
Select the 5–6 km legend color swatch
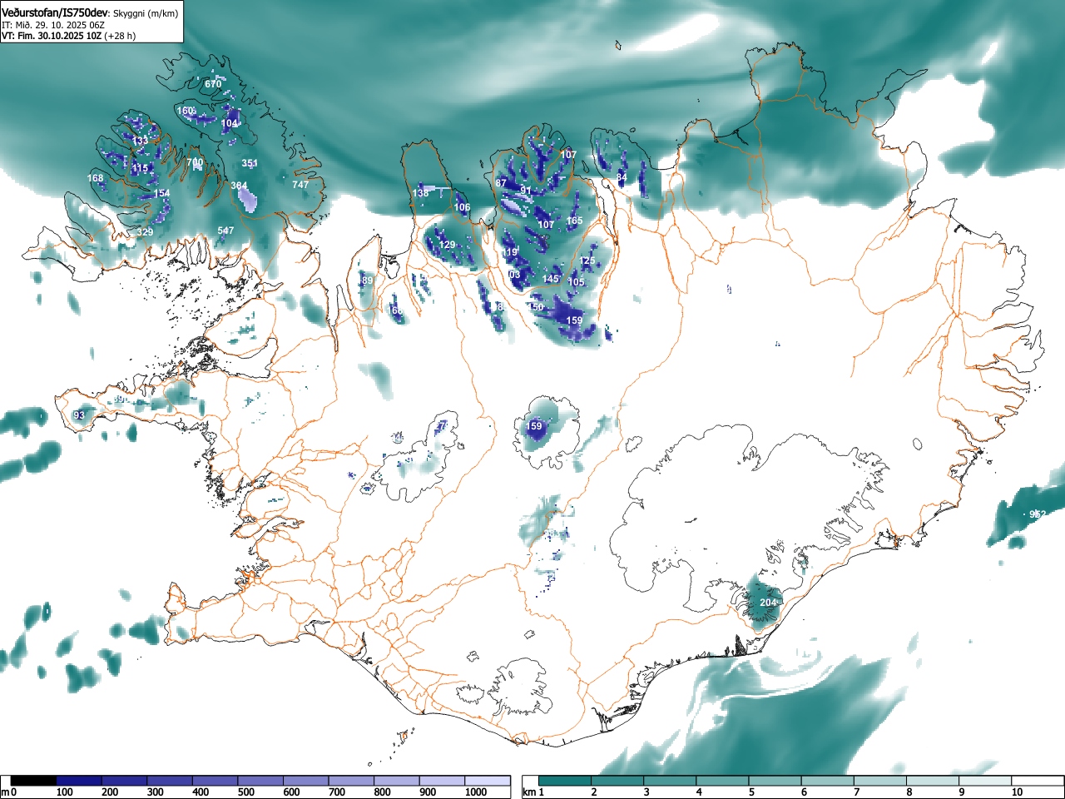[776, 781]
